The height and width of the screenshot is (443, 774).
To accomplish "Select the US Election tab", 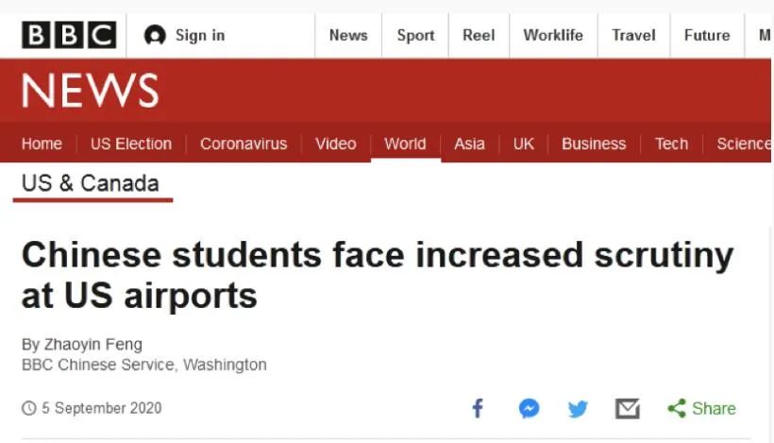I will 131,144.
